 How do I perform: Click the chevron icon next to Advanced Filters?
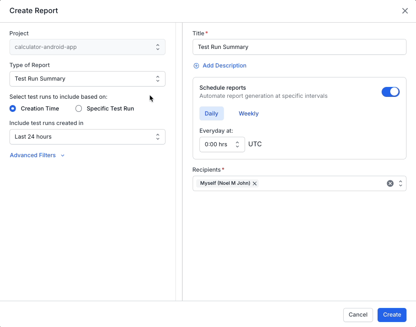pos(62,155)
